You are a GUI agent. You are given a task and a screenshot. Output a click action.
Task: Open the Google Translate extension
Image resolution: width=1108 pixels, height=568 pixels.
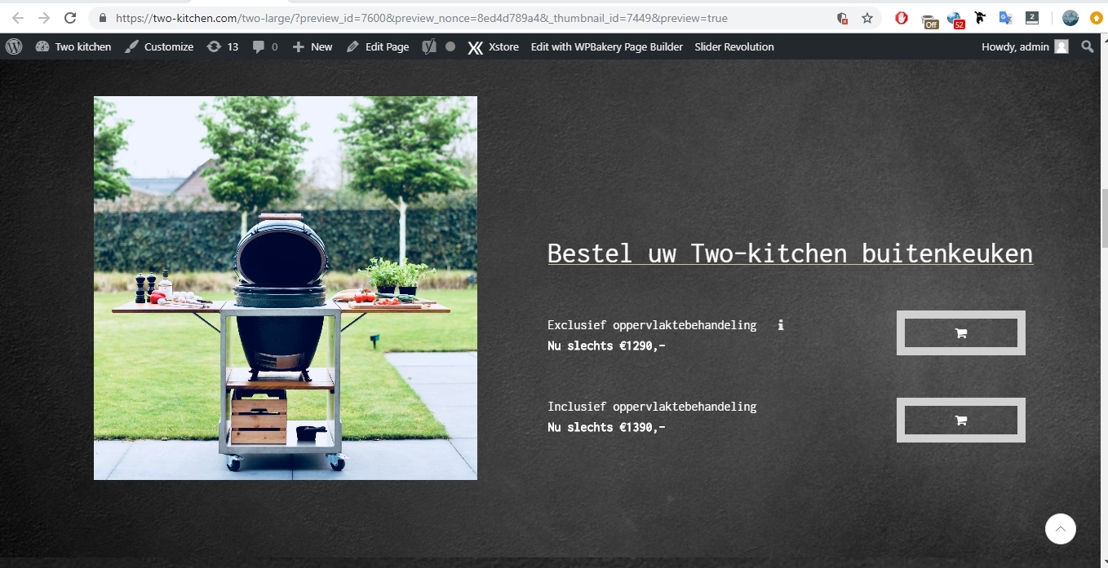point(1006,18)
